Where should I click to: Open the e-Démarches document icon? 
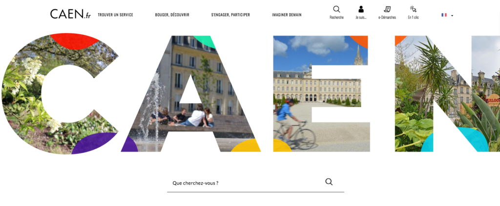click(387, 9)
